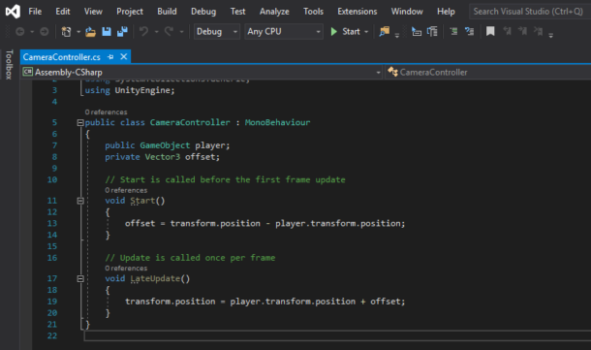The image size is (591, 350).
Task: Click the Uncomment selected lines icon
Action: click(469, 31)
